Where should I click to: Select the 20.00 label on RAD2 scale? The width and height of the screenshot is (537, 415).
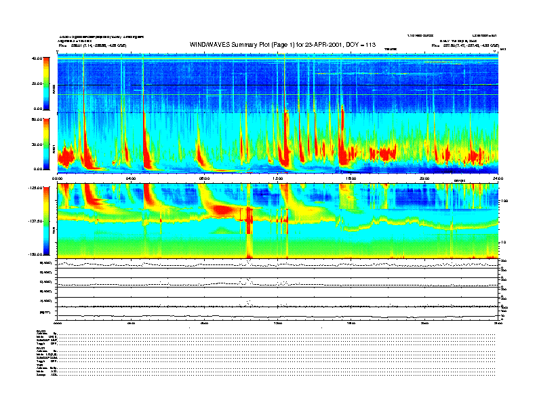click(x=37, y=83)
